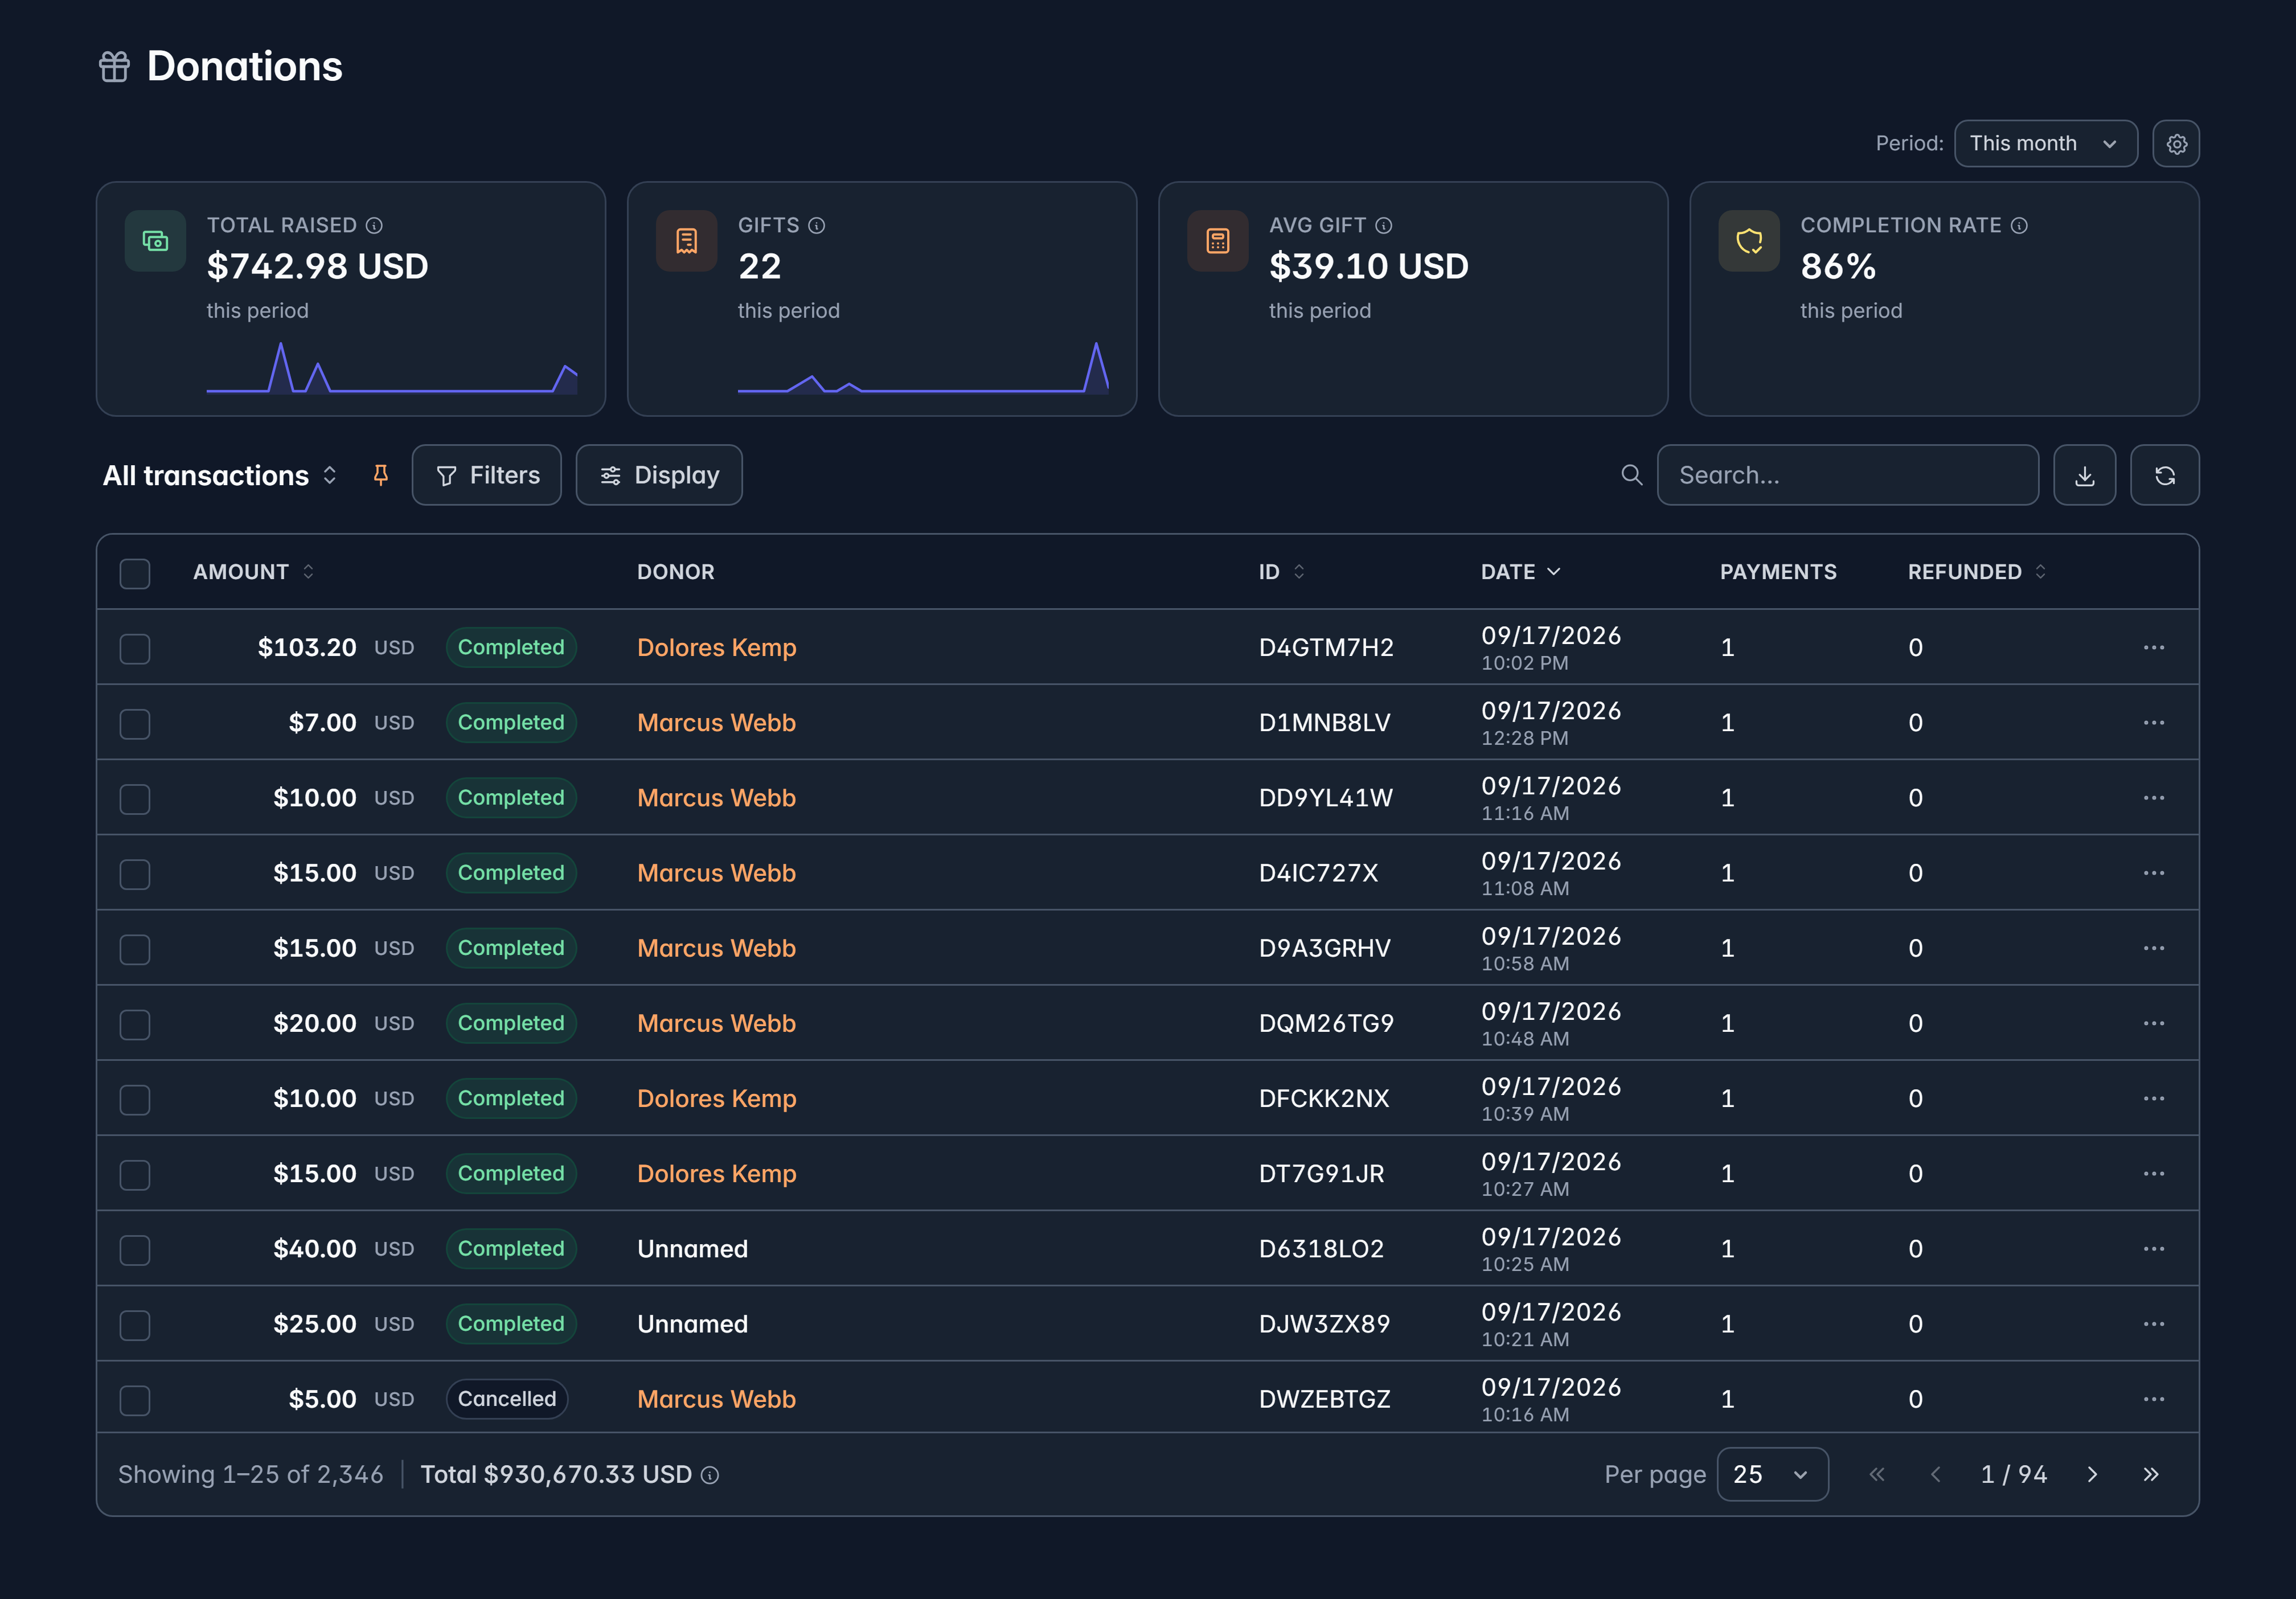The width and height of the screenshot is (2296, 1599).
Task: Sort by the Refunded column
Action: point(1977,572)
